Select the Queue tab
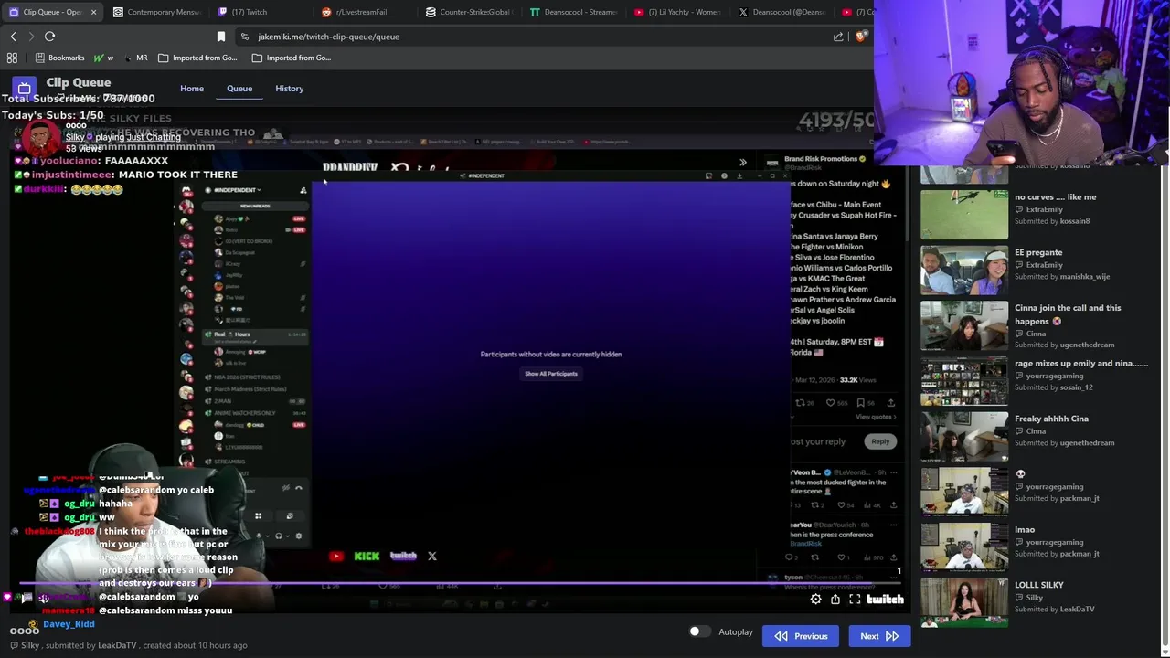Viewport: 1170px width, 658px height. tap(239, 89)
